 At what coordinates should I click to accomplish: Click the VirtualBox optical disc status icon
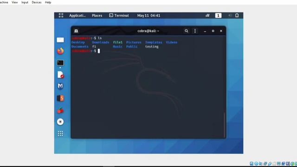[256, 164]
